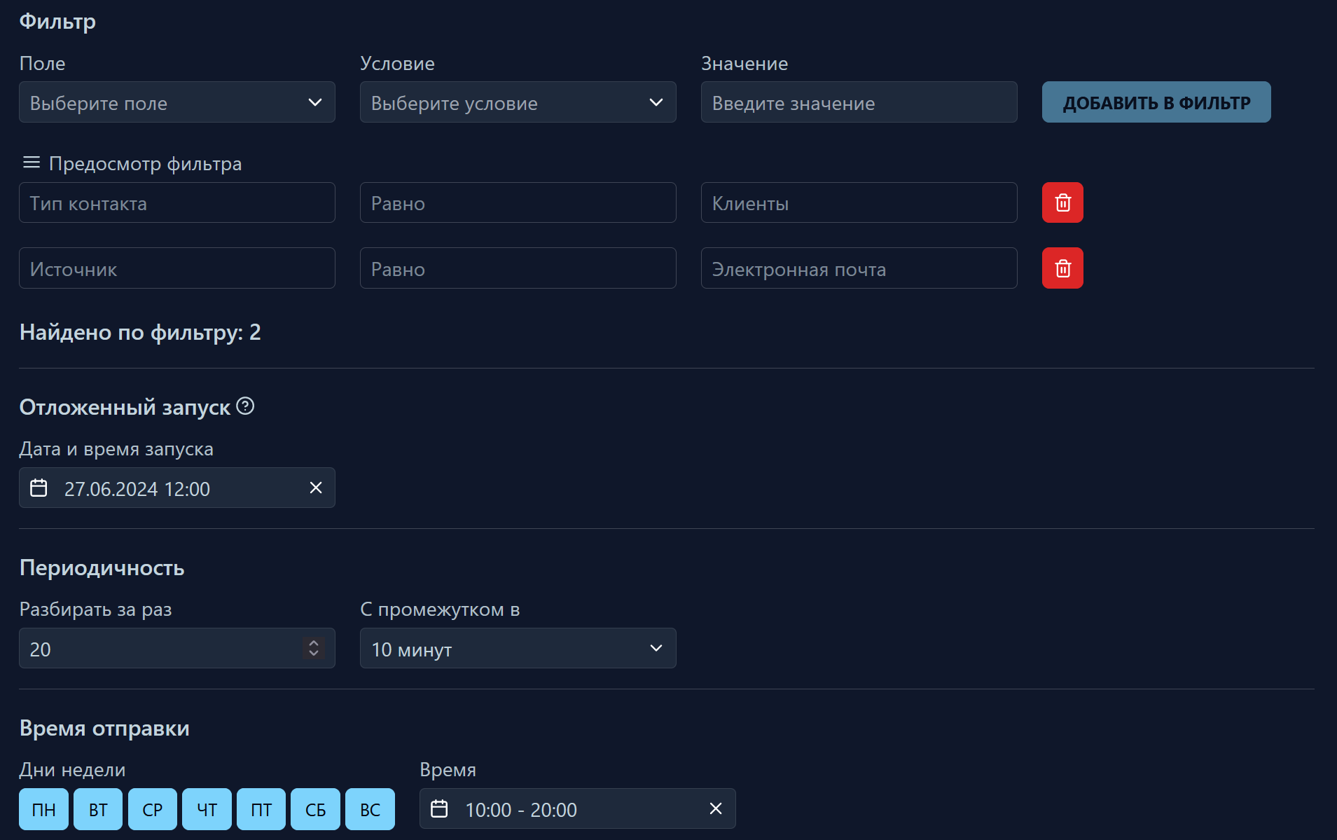1337x840 pixels.
Task: Clear the 10:00 - 20:00 time range
Action: 715,808
